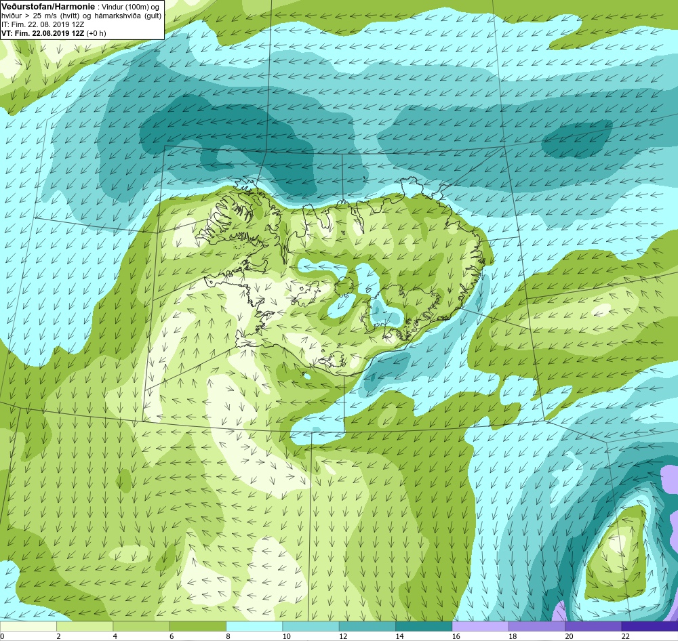Select the 8–10 m/s light cyan legend swatch

[x=254, y=626]
